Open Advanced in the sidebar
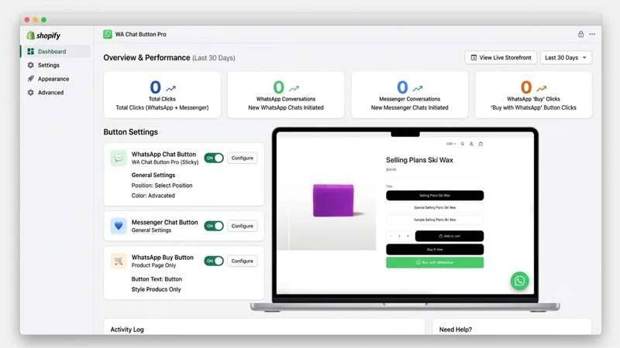The width and height of the screenshot is (620, 348). (50, 92)
